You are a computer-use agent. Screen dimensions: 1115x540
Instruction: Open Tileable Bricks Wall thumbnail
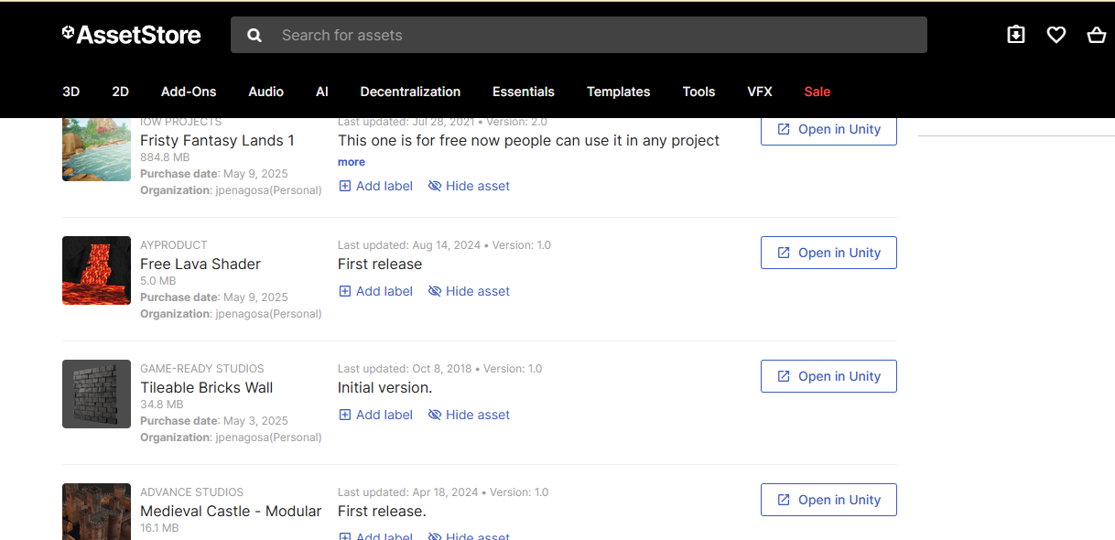point(96,394)
